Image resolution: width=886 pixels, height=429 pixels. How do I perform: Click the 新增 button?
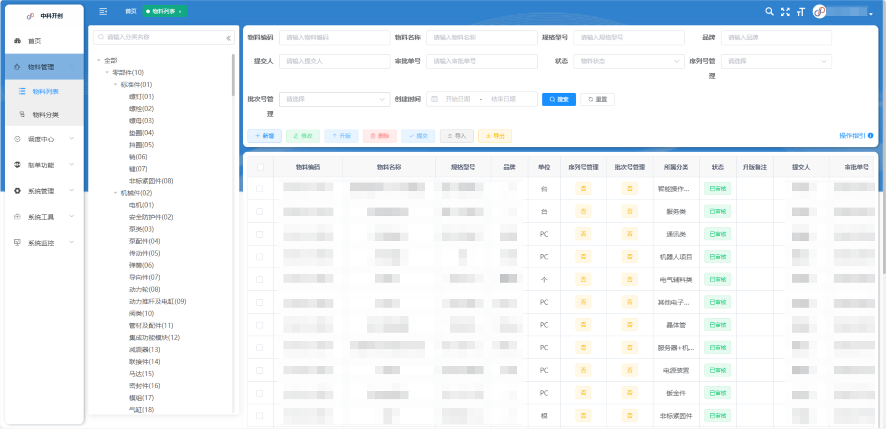click(264, 136)
